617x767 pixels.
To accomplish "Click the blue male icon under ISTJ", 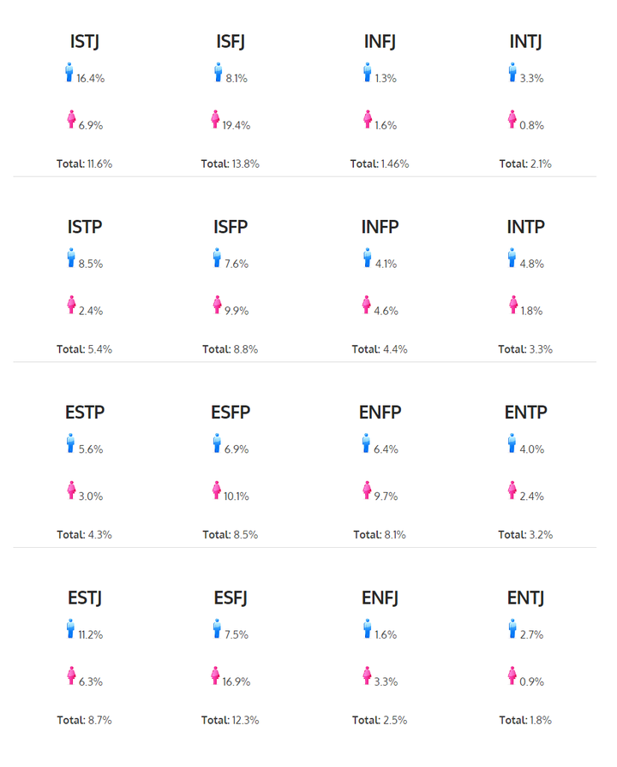I will [x=70, y=72].
